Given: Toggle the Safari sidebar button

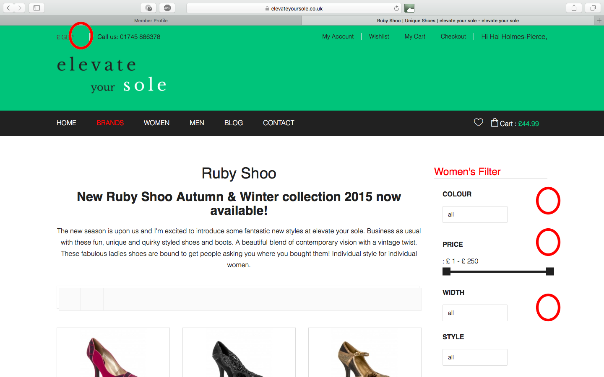Looking at the screenshot, I should point(36,8).
